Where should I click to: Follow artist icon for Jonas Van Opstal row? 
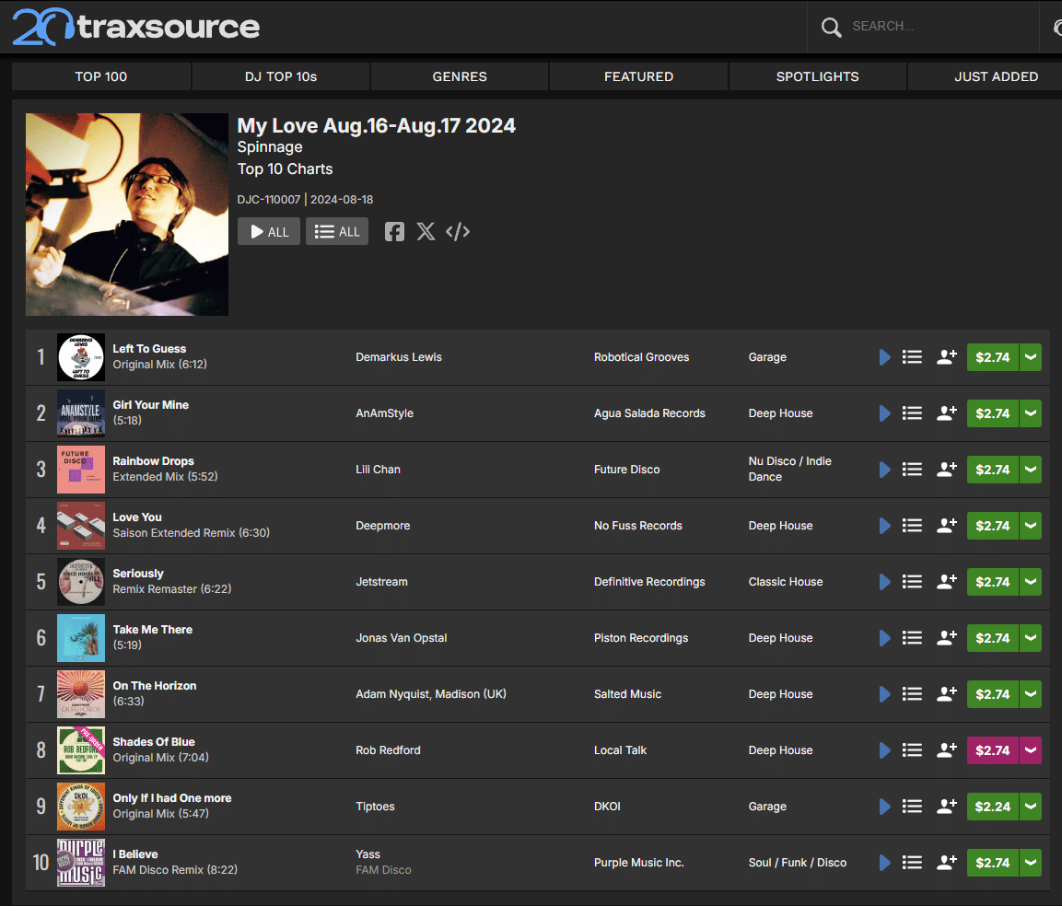point(946,638)
